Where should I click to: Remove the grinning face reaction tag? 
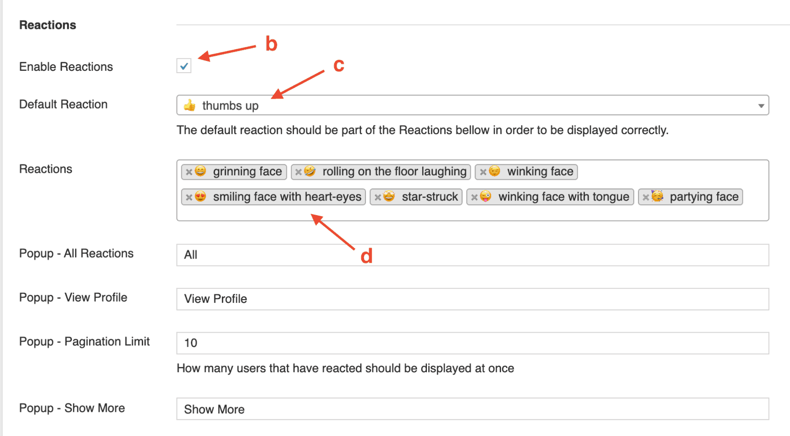click(x=189, y=172)
